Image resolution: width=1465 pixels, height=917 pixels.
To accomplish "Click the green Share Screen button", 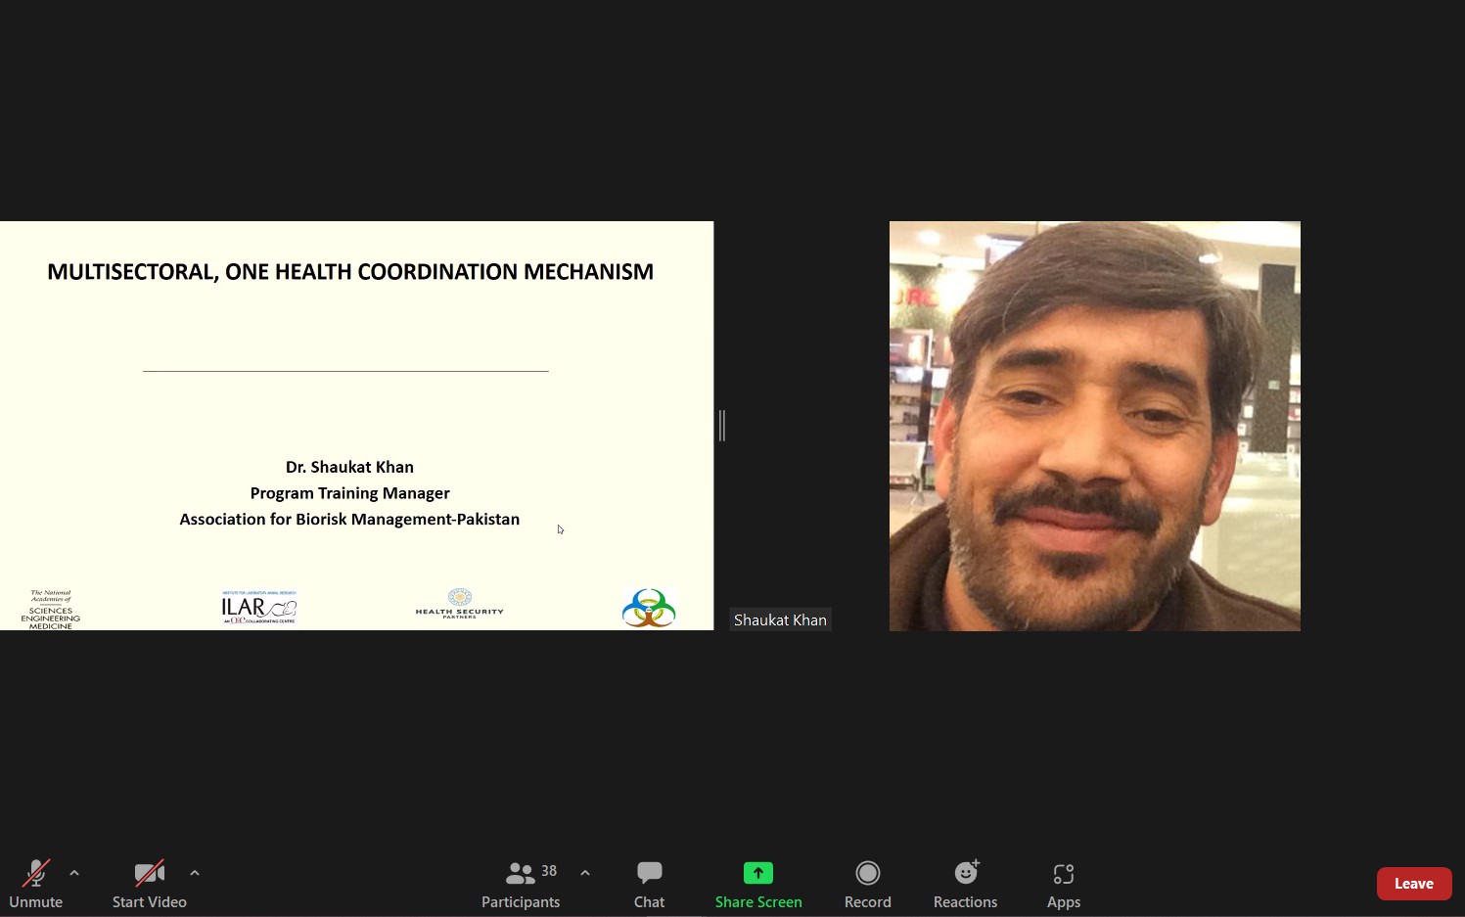I will (x=758, y=884).
